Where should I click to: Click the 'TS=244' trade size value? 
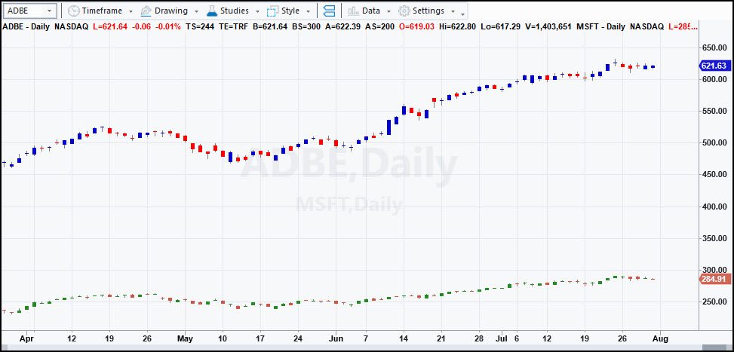[200, 26]
